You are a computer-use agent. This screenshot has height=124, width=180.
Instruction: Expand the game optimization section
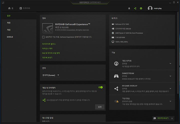170,63
